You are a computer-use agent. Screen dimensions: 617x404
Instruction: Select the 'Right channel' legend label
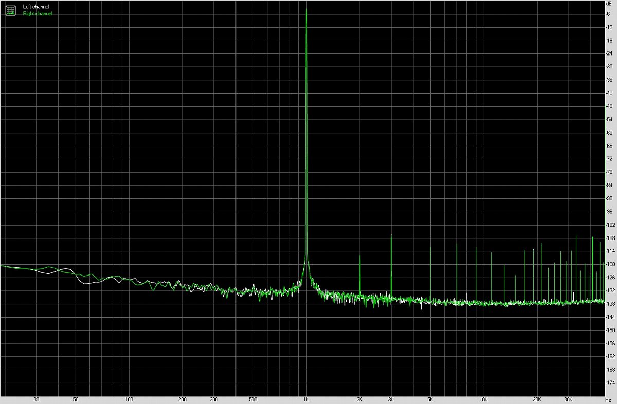(x=38, y=14)
